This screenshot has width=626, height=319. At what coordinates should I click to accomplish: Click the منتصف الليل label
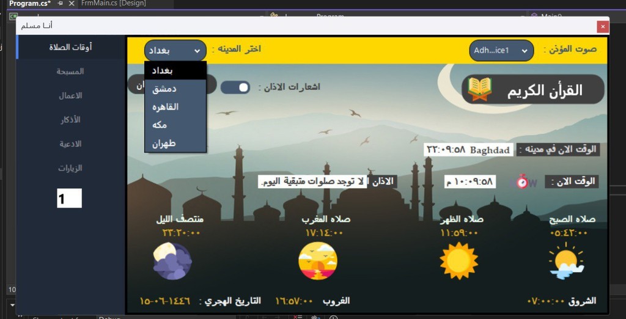click(x=180, y=219)
